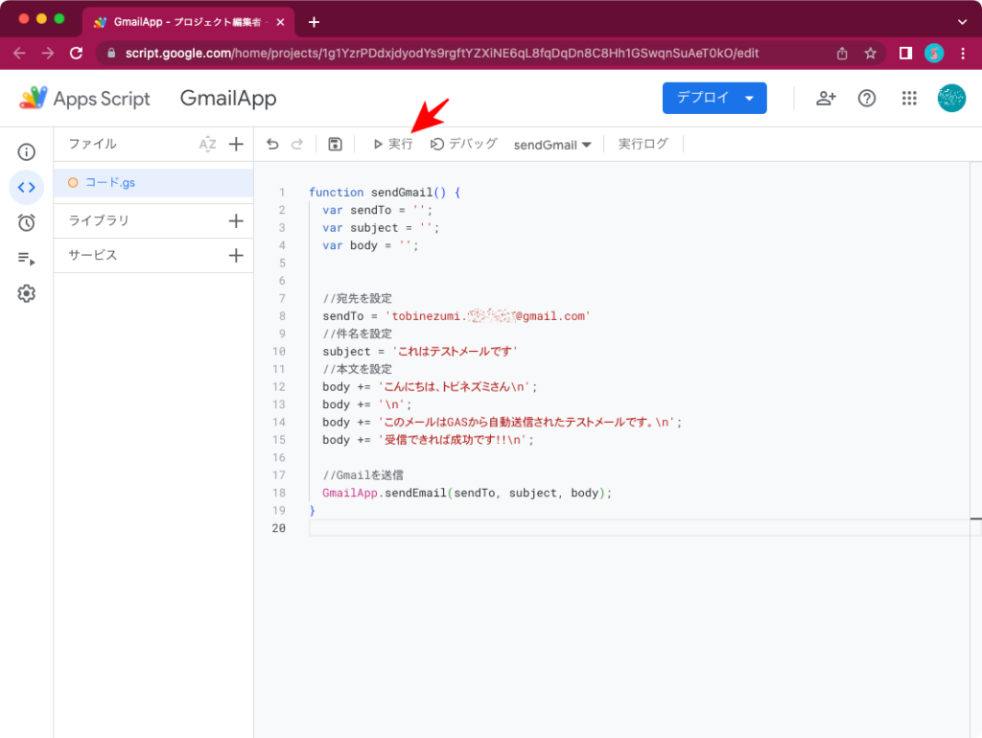This screenshot has height=738, width=982.
Task: Sort files alphabetically with AZ icon
Action: coord(207,145)
